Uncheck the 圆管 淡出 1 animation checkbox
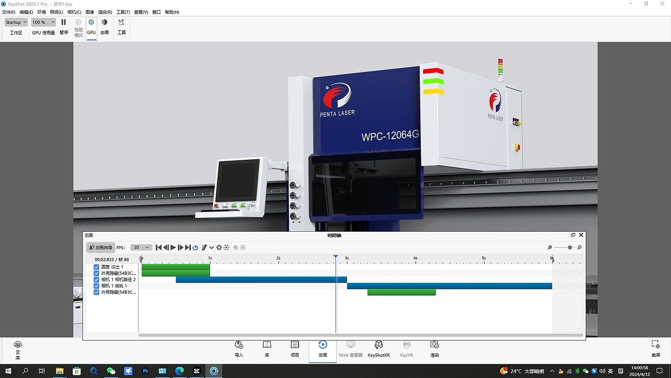The image size is (671, 378). click(96, 267)
